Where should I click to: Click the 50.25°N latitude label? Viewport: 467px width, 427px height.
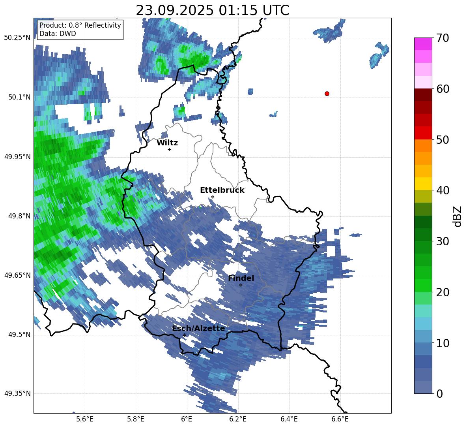point(17,38)
